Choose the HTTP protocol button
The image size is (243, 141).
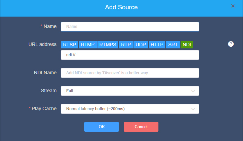[x=157, y=45]
